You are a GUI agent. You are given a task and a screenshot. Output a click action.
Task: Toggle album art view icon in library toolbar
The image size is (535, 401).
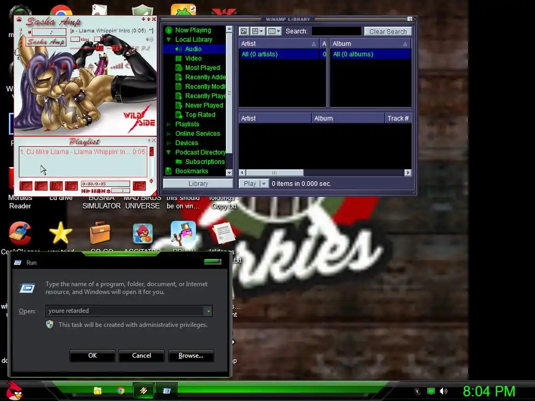click(243, 31)
